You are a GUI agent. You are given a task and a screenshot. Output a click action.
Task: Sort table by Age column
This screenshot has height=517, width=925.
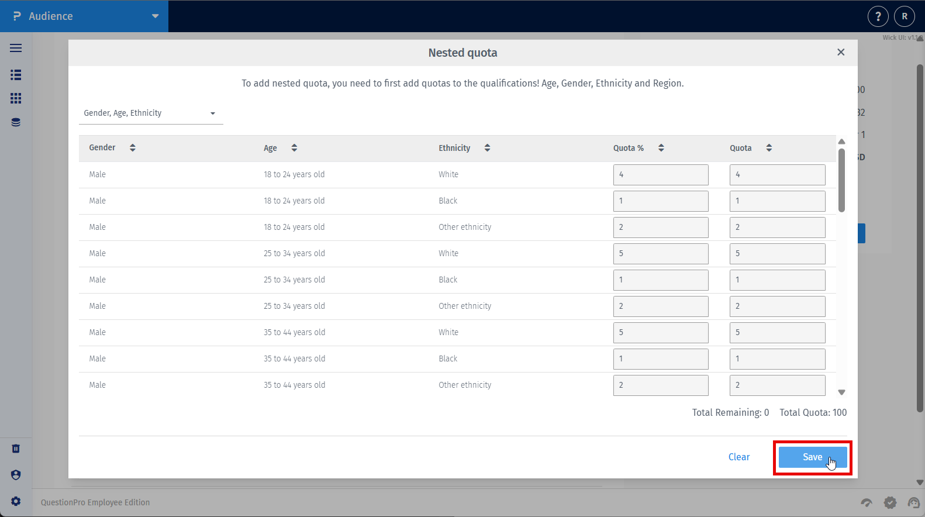pyautogui.click(x=294, y=148)
